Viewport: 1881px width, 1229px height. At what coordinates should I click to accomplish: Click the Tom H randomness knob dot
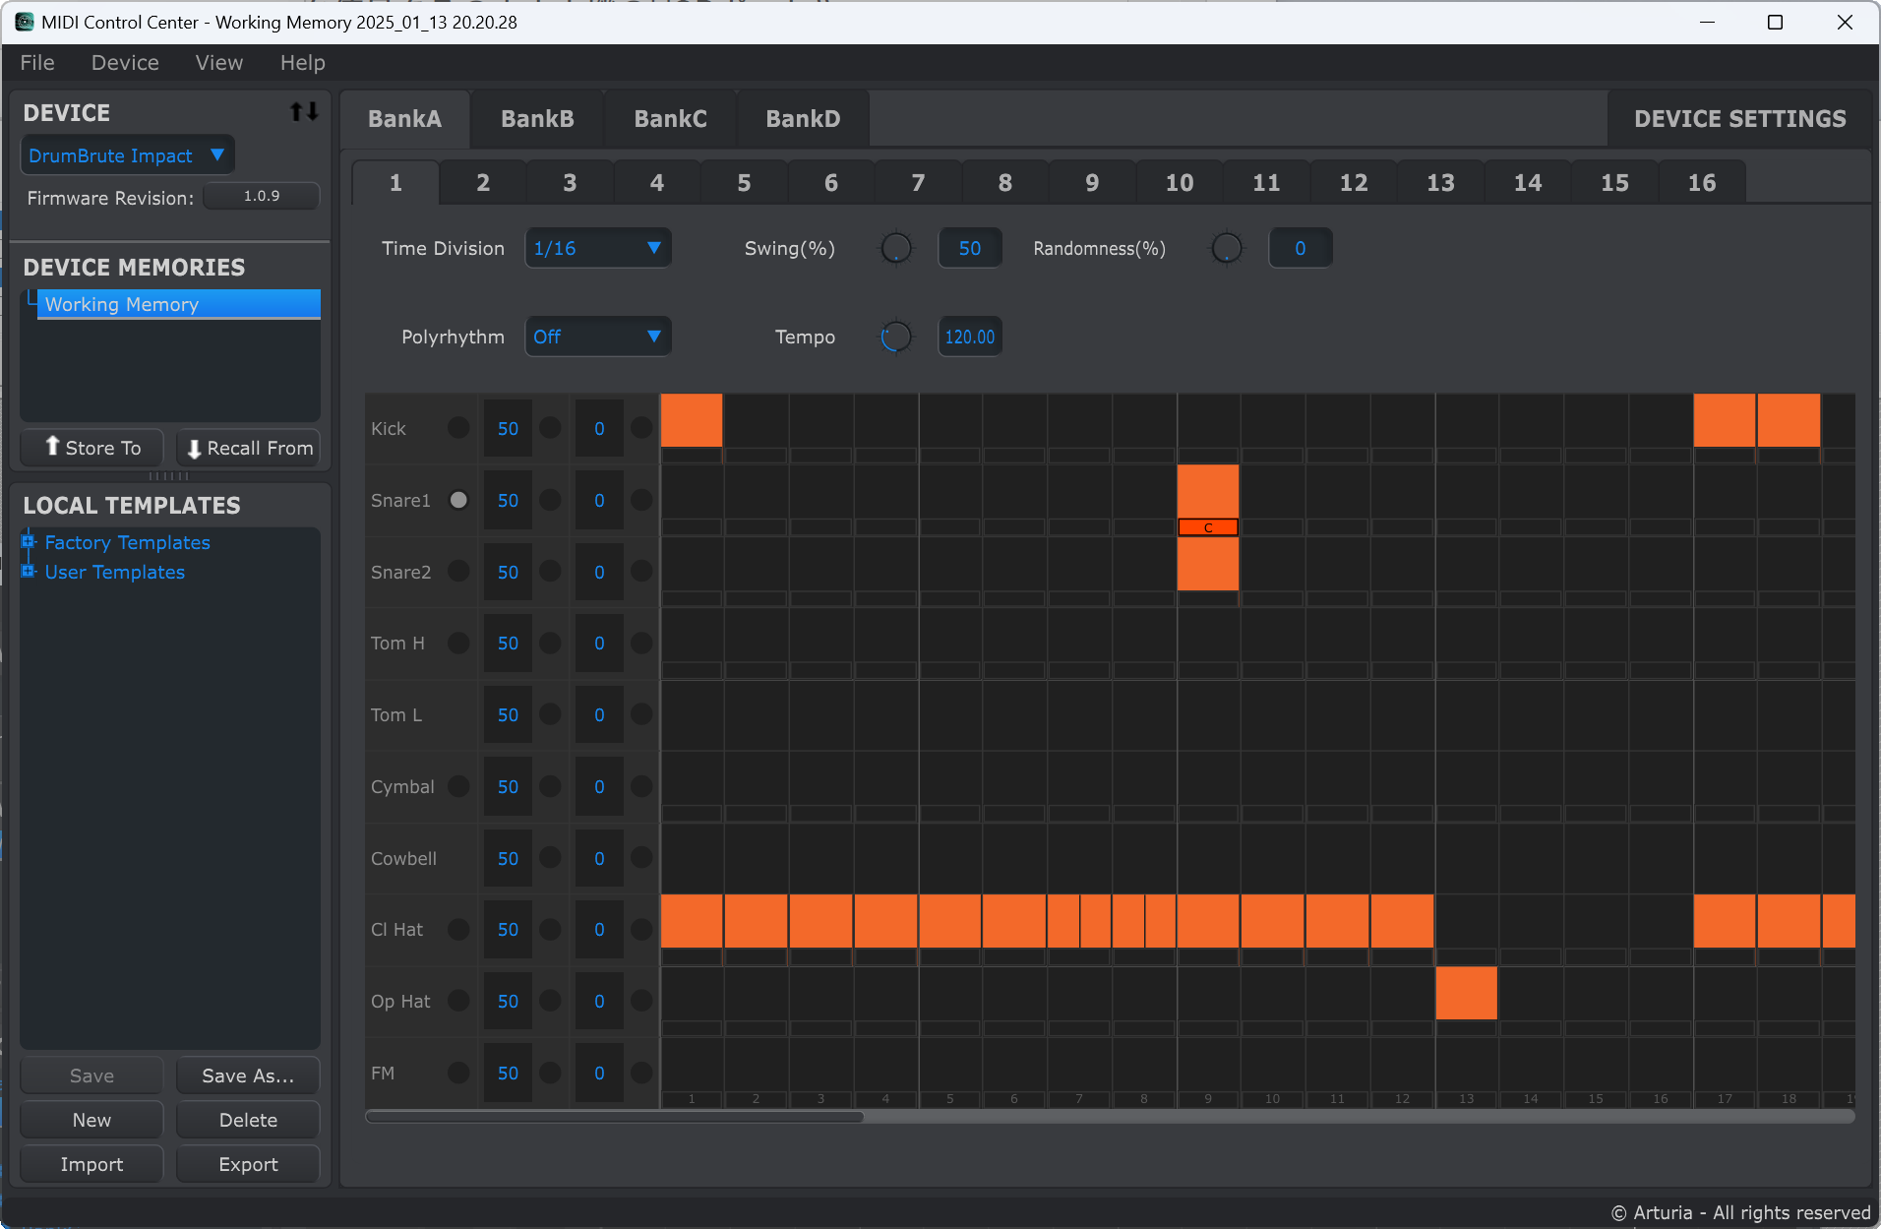pyautogui.click(x=641, y=643)
